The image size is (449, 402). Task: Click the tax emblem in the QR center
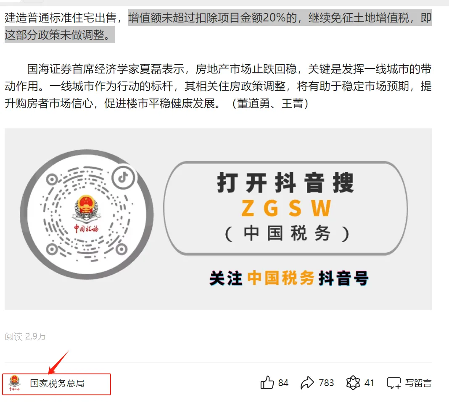point(86,214)
